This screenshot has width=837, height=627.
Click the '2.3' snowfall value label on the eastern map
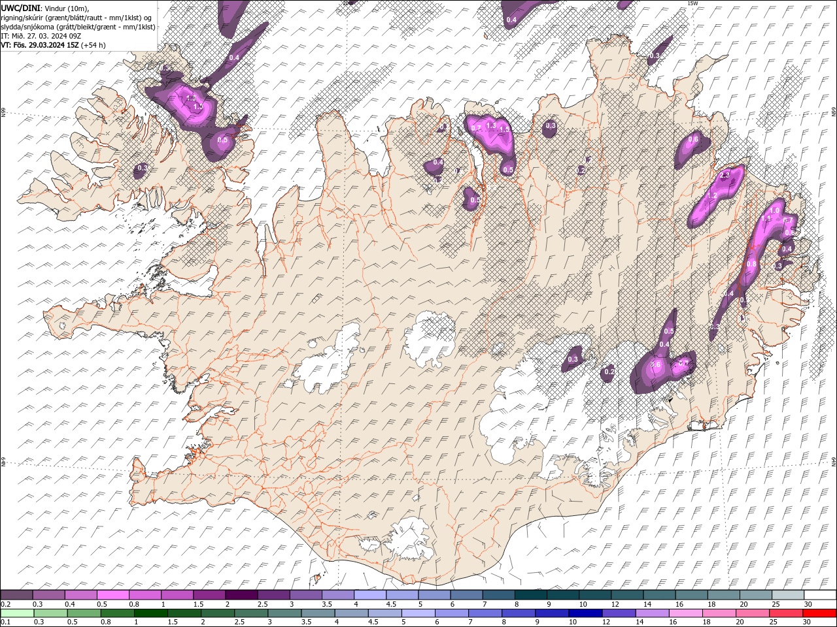[725, 176]
